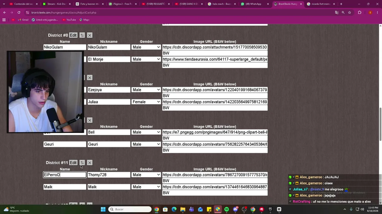
Task: Open the YouTube bookmark
Action: tap(69, 20)
